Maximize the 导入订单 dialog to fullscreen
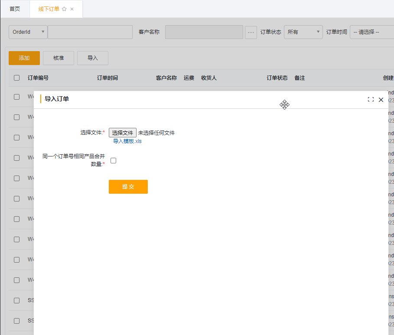This screenshot has width=394, height=335. coord(371,99)
